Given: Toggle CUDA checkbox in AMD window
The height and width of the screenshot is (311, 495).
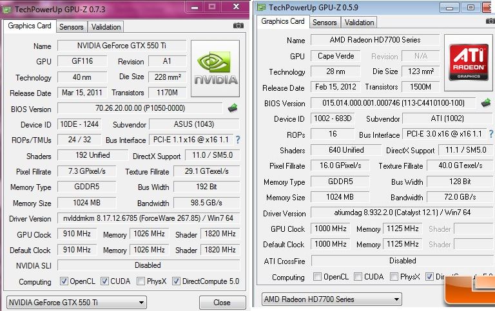Looking at the screenshot, I should pos(358,277).
